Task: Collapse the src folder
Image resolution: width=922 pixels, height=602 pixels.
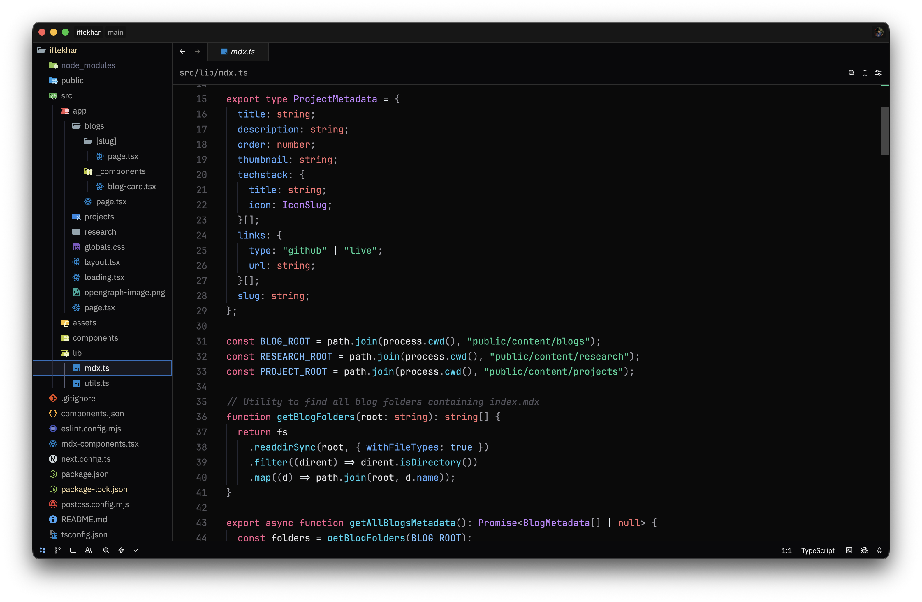Action: [x=102, y=95]
